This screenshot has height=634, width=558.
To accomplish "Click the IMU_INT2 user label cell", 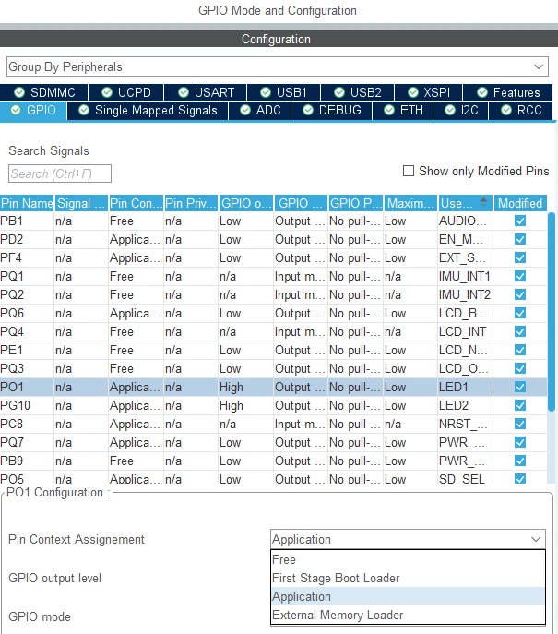I will pyautogui.click(x=465, y=294).
